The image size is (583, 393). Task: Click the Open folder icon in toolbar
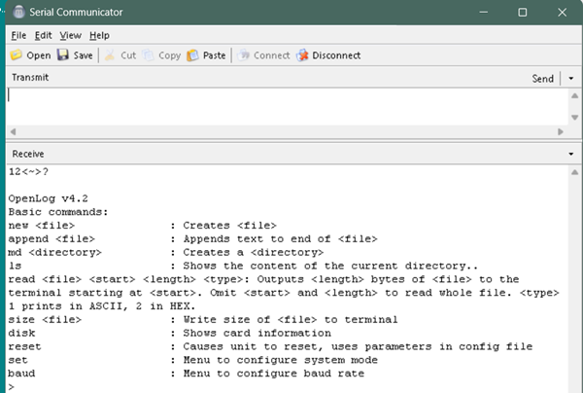17,55
